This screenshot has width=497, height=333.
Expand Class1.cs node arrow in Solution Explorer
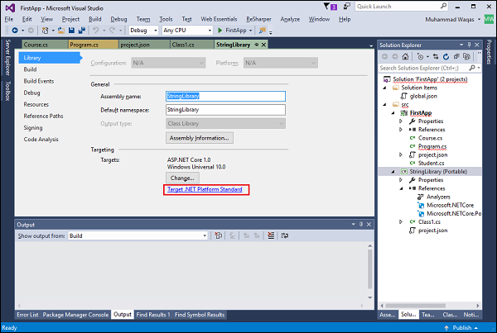point(401,222)
